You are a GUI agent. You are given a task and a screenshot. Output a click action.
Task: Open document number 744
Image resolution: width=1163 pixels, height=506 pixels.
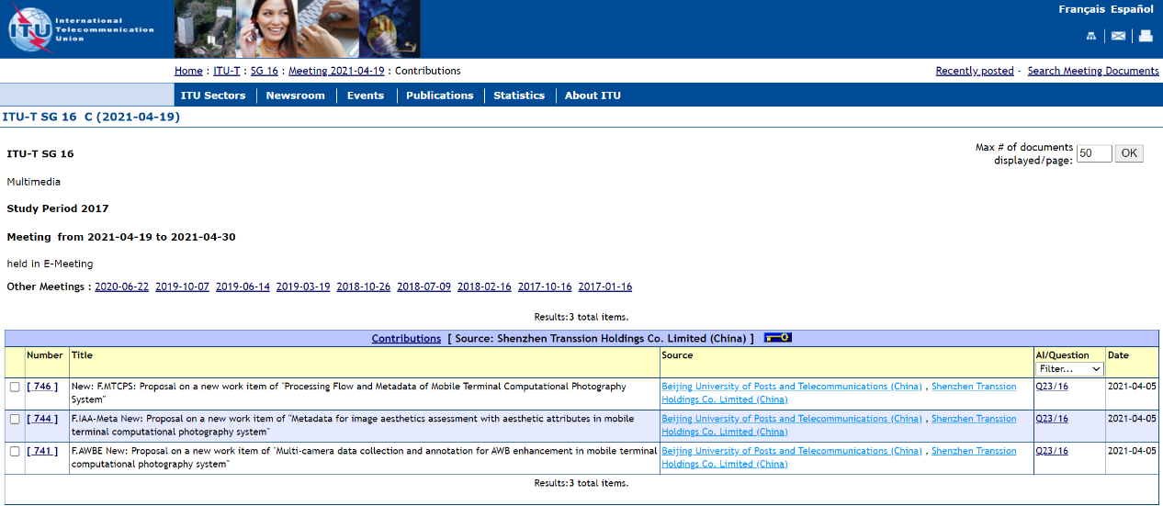coord(42,419)
